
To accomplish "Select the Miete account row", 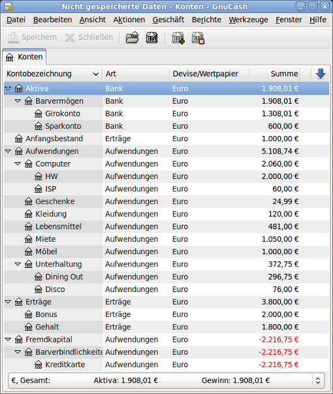I will (166, 239).
